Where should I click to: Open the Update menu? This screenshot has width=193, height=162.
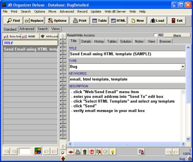click(96, 11)
